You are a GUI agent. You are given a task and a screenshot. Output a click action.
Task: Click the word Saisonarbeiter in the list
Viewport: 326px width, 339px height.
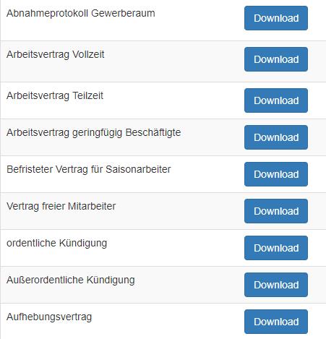pos(138,169)
